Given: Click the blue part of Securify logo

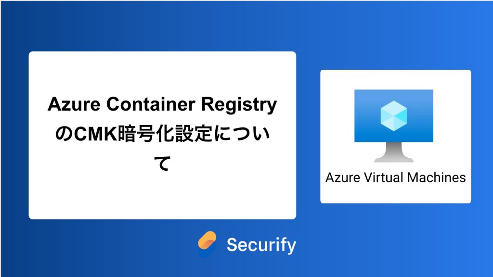Looking at the screenshot, I should click(x=206, y=250).
